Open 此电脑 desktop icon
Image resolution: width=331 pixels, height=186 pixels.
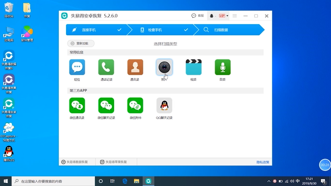9,34
